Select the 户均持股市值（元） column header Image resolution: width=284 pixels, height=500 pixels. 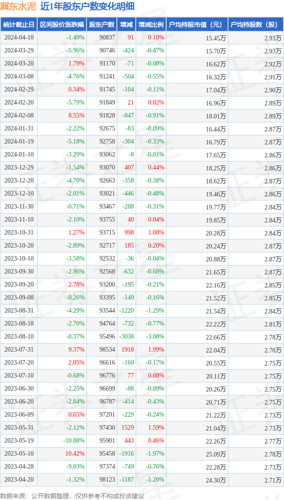tap(197, 25)
